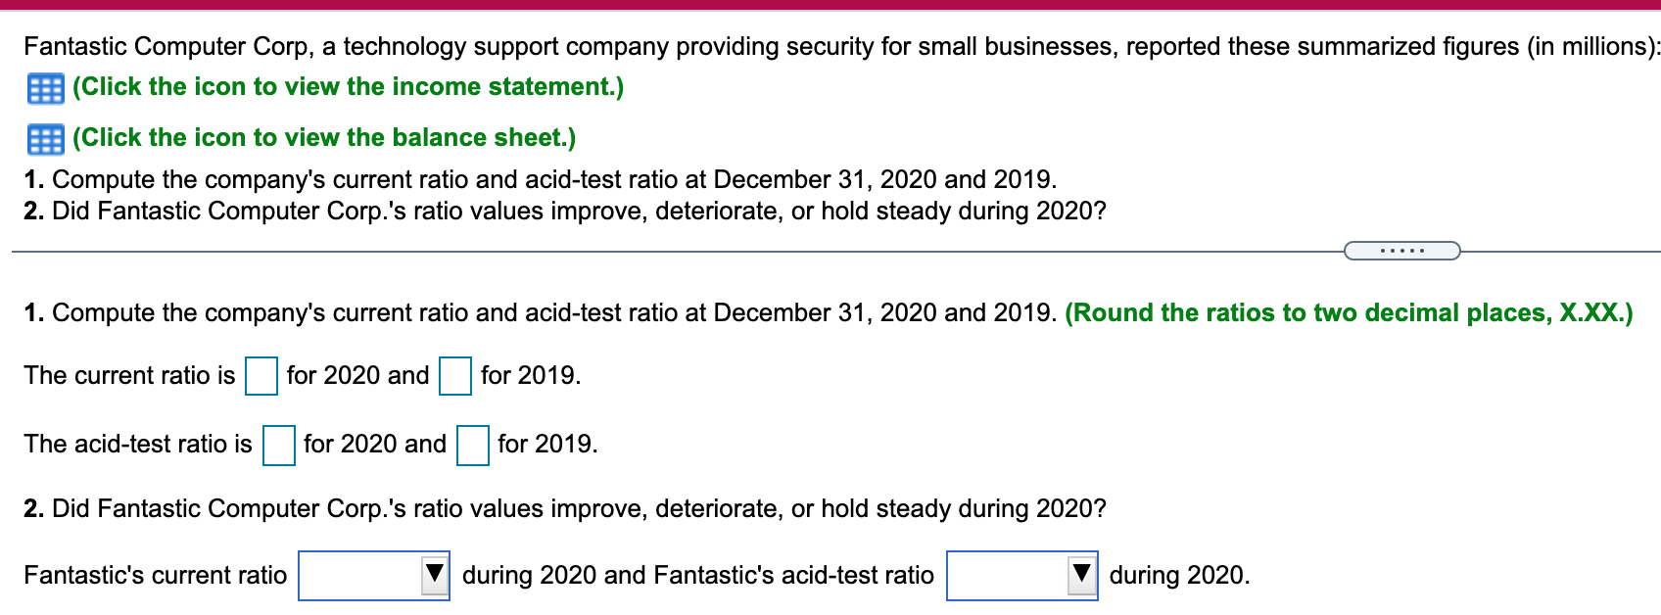Open the dropdown for Fantastic's current ratio trend
Screen dimensions: 1661x615
point(373,576)
